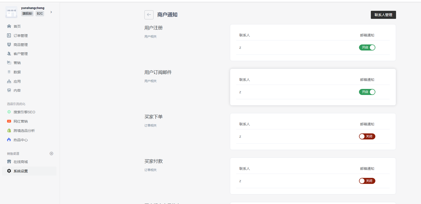Enable email notification for 买家下单
Image resolution: width=421 pixels, height=204 pixels.
pos(367,136)
